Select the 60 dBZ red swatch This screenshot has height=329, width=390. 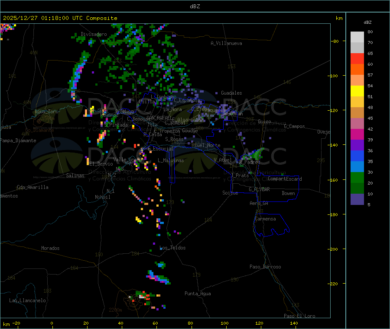(x=357, y=58)
